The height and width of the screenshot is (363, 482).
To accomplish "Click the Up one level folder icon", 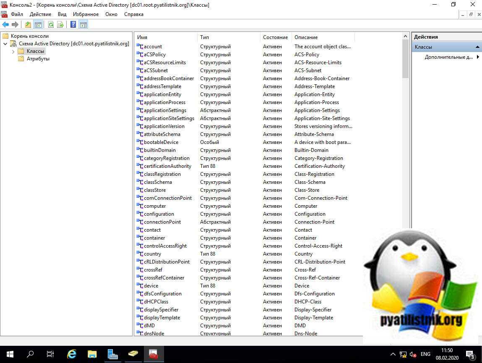I will [x=28, y=25].
